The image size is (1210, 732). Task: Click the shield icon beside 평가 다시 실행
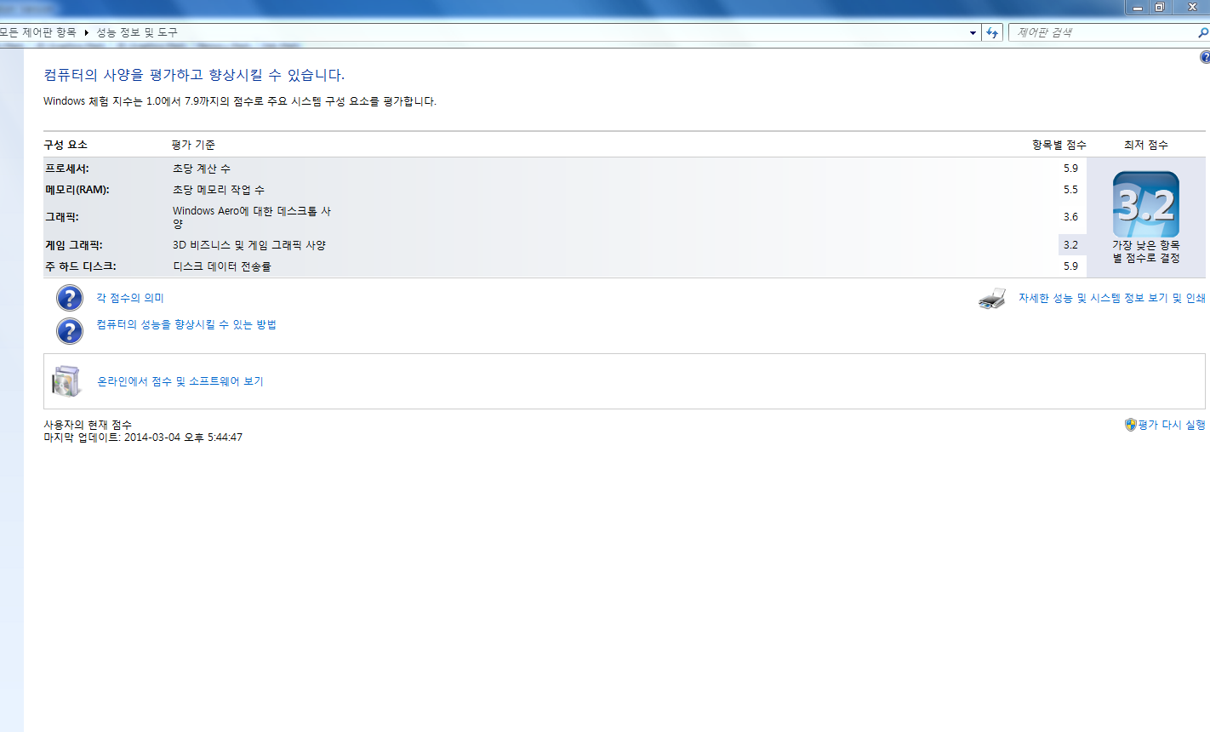[1130, 425]
